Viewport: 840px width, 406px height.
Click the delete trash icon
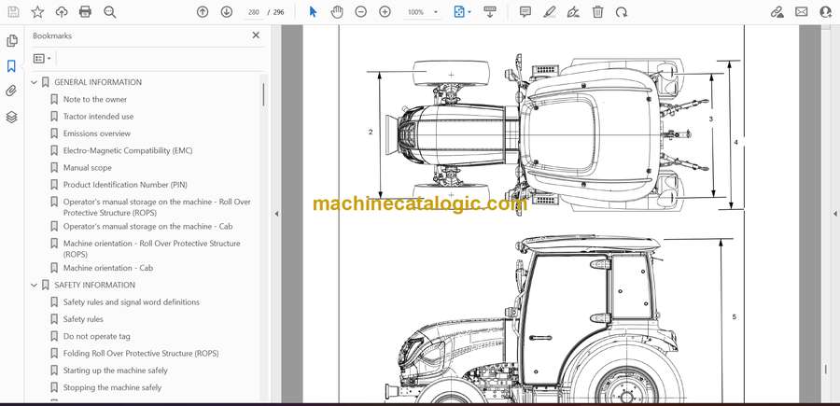point(598,12)
